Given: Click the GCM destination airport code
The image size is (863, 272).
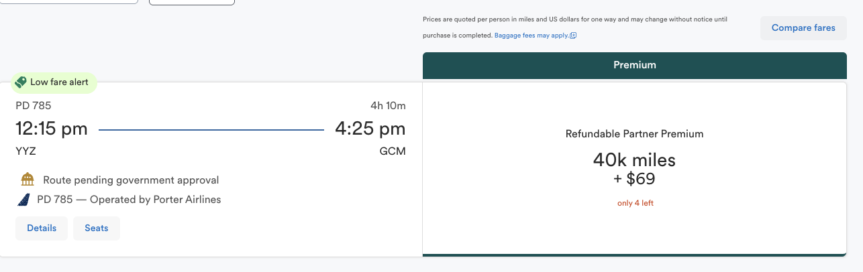Looking at the screenshot, I should click(x=393, y=151).
